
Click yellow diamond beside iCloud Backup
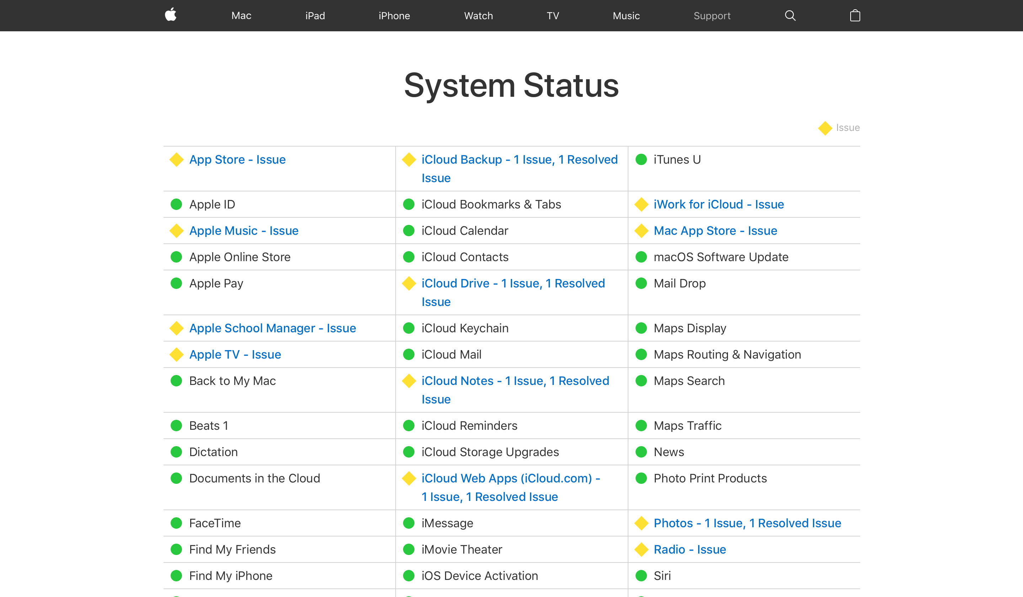pos(409,160)
